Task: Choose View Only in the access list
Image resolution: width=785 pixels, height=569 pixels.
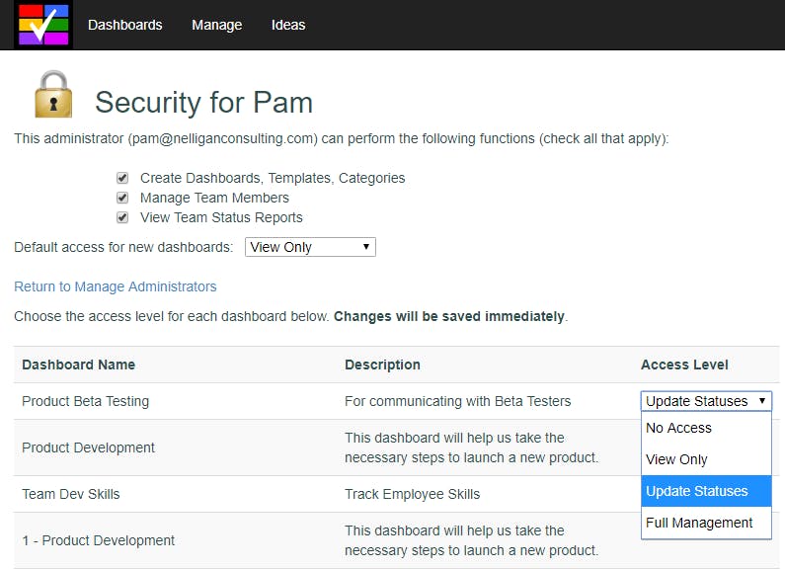Action: point(676,459)
